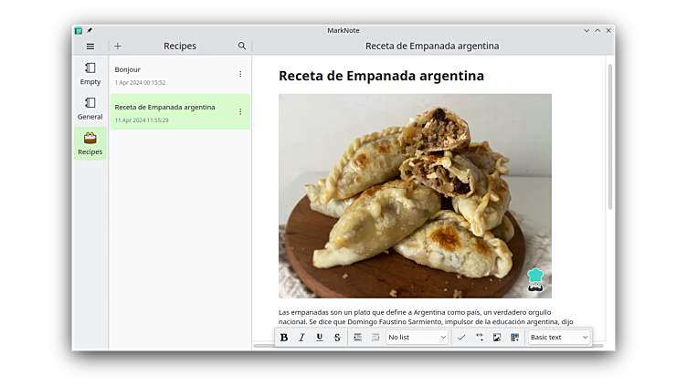Open the 'No list' list style dropdown
Viewport: 687px width, 386px height.
click(417, 338)
